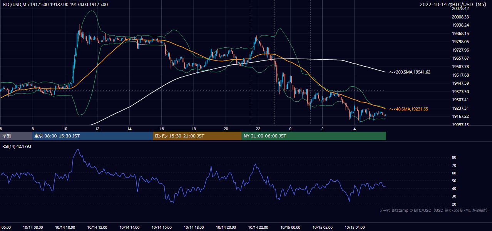492x231 pixels.
Task: Click the 10/15 04:00 time axis label
Action: tap(355, 228)
